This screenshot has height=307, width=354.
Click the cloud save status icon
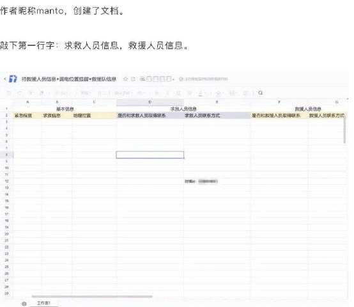pyautogui.click(x=142, y=79)
